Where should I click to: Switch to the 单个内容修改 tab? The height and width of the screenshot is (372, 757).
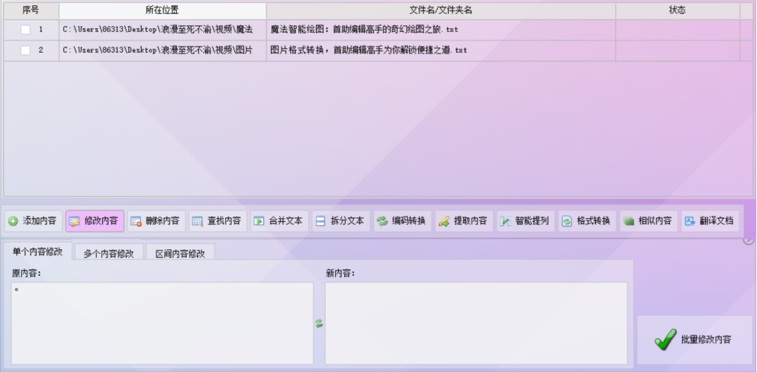(x=37, y=252)
